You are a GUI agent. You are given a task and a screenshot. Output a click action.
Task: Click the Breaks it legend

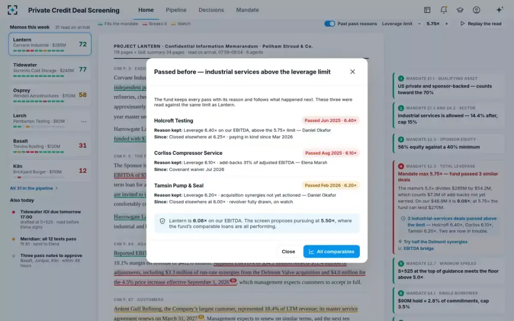coord(155,24)
